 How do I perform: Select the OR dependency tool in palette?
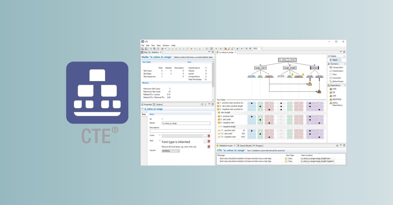tap(332, 92)
